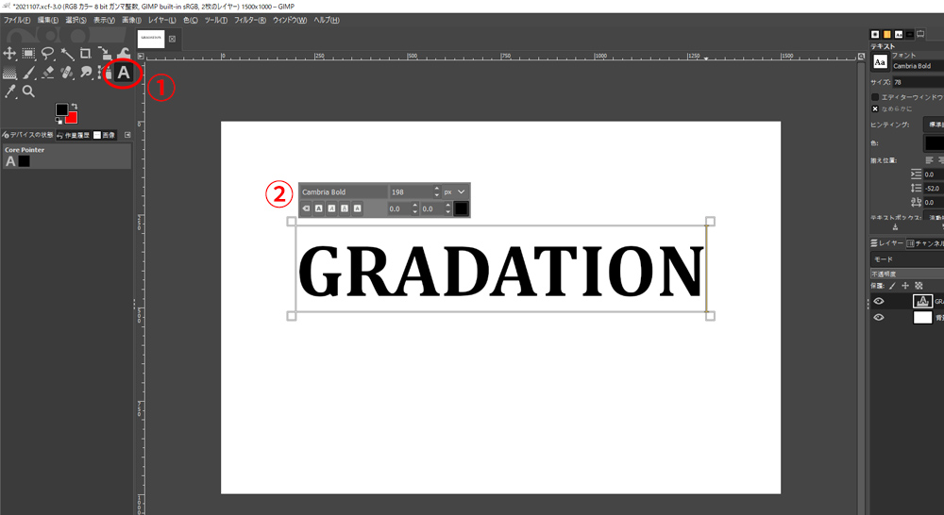Click the baseline offset stepper arrows
The width and height of the screenshot is (944, 515).
pos(414,208)
